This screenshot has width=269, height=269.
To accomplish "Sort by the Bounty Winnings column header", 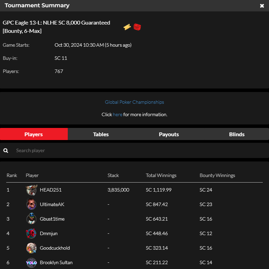I will 217,175.
